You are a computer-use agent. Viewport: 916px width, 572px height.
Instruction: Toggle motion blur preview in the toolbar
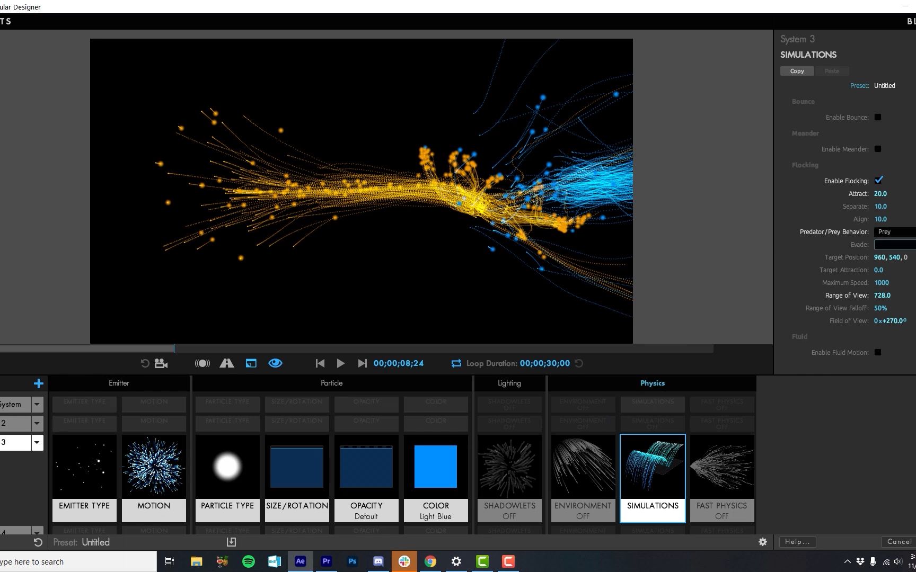(202, 363)
